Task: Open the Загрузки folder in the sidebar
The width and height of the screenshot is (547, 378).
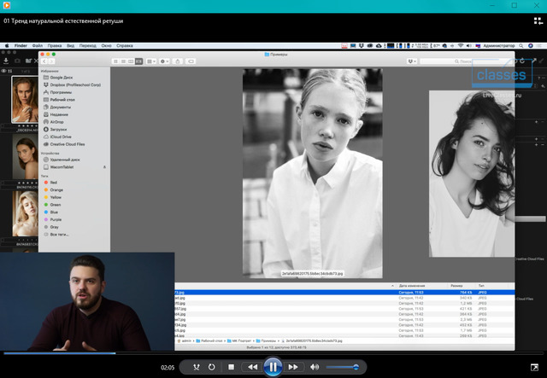Action: click(59, 129)
